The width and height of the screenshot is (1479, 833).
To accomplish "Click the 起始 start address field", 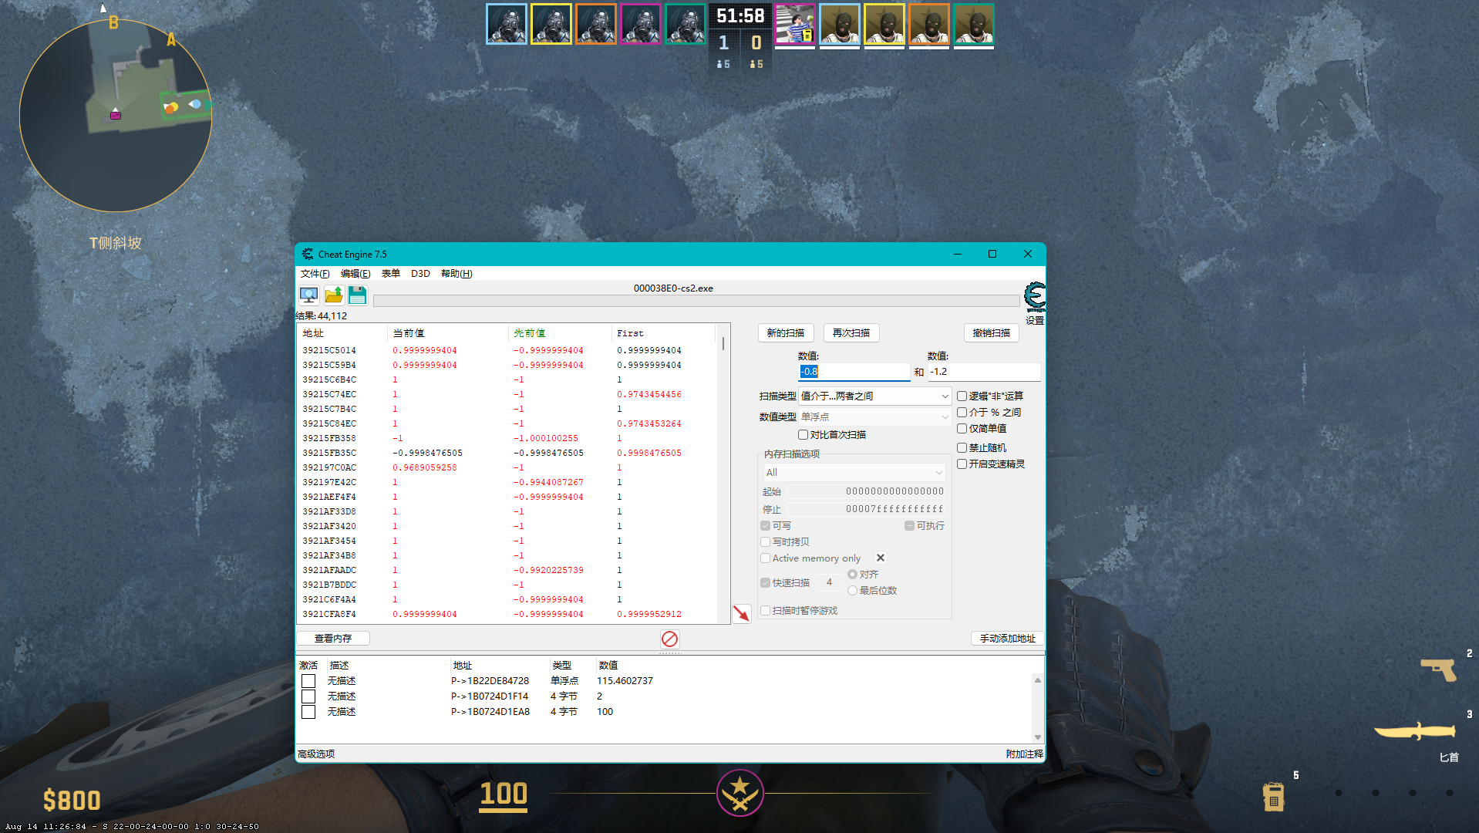I will point(866,491).
